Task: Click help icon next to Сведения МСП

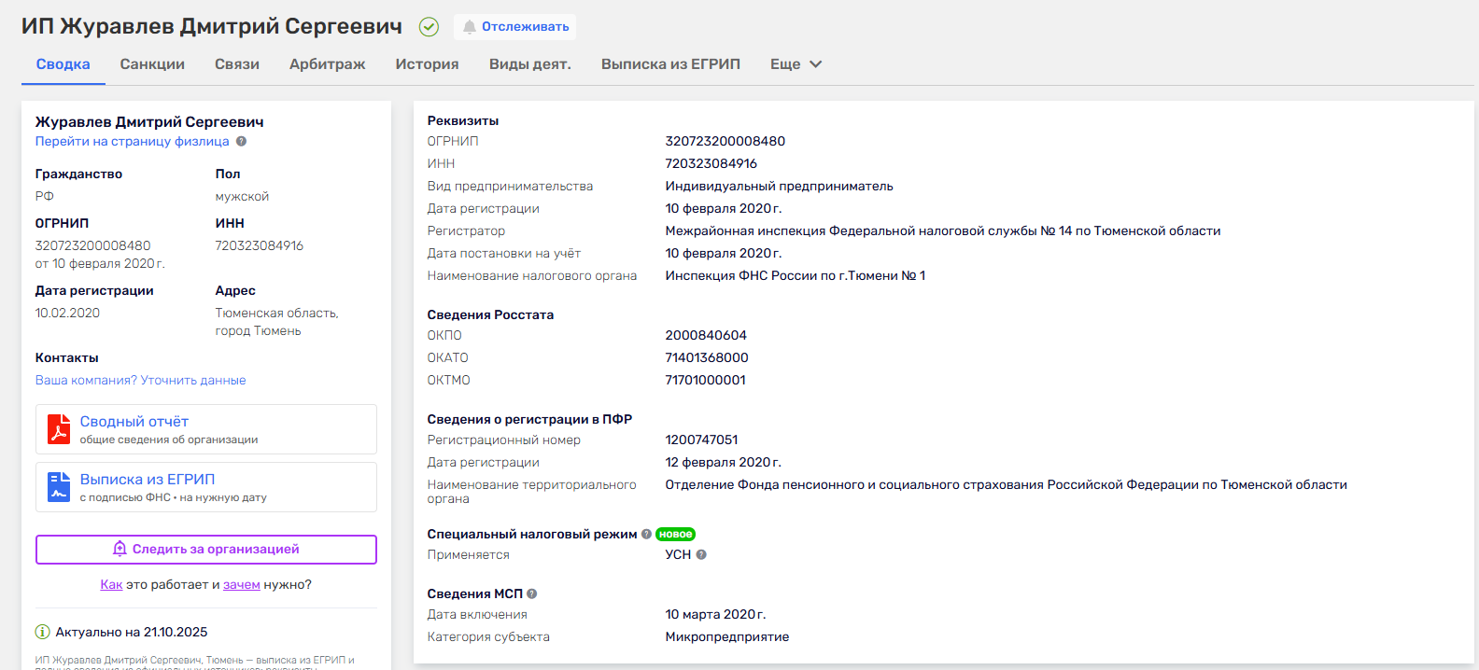Action: [x=532, y=594]
